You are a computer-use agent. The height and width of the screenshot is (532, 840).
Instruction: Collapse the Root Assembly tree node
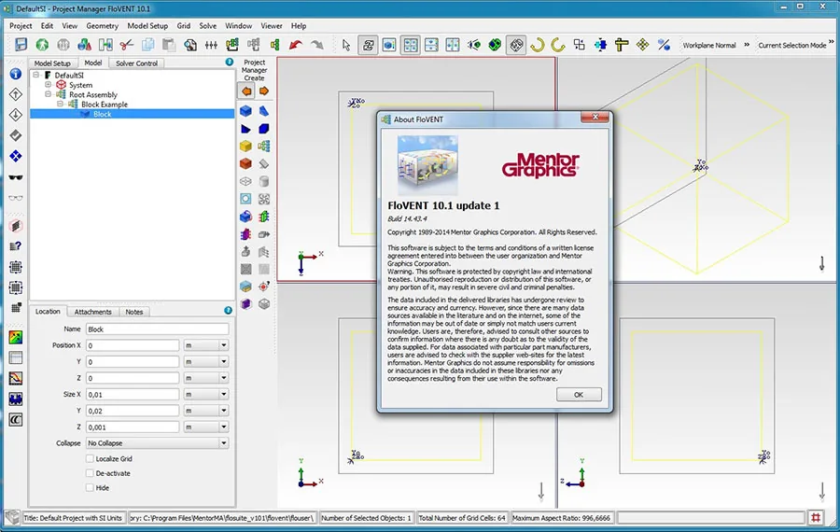pyautogui.click(x=49, y=94)
